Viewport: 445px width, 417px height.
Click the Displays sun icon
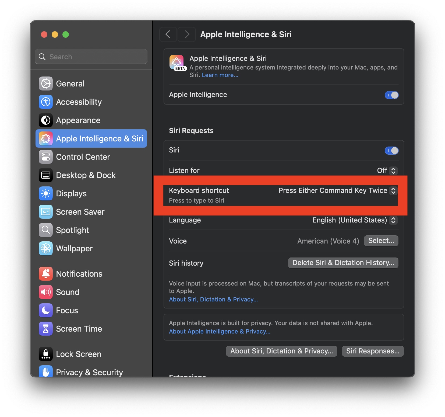click(x=46, y=193)
